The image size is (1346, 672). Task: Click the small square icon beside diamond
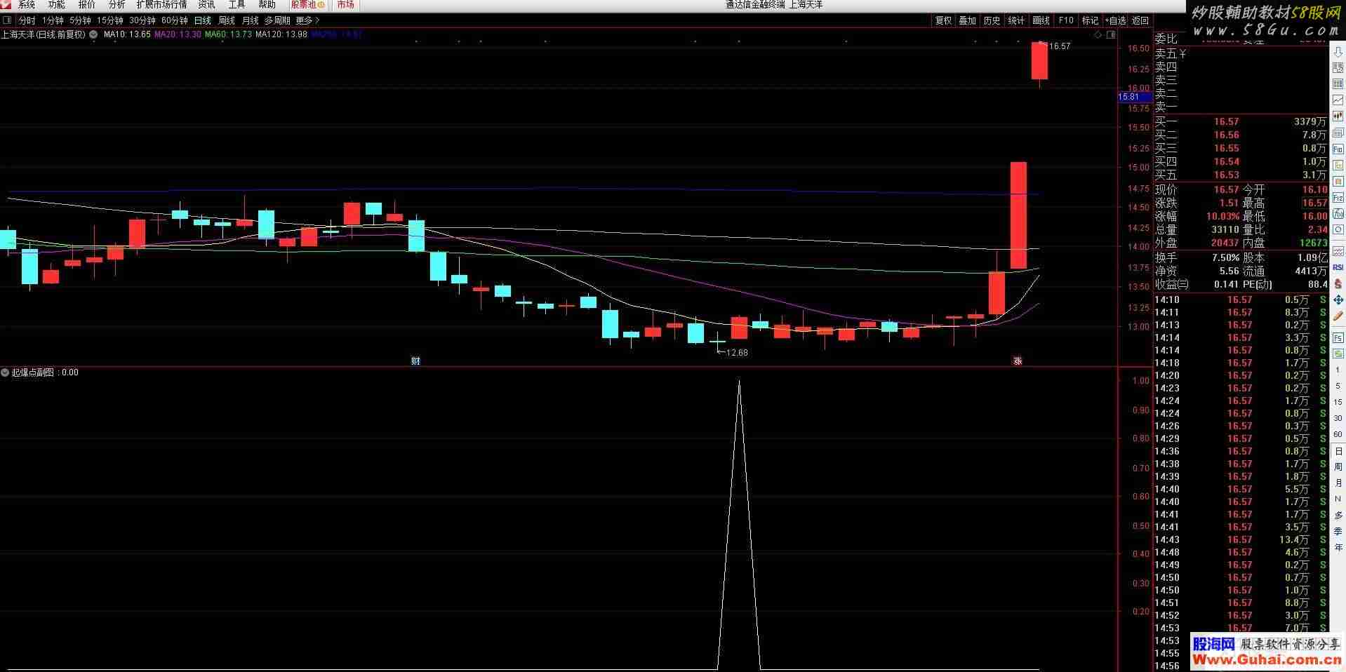tap(1111, 34)
